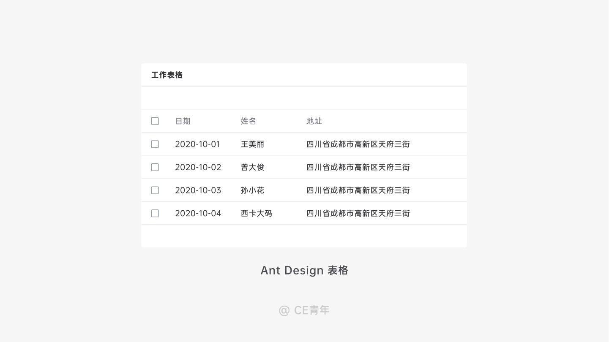Click the @ CE青年 watermark text
This screenshot has height=342, width=609.
click(x=304, y=310)
